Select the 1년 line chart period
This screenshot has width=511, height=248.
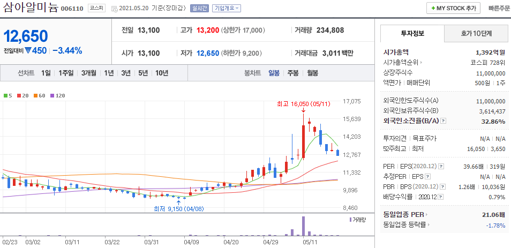pyautogui.click(x=109, y=73)
